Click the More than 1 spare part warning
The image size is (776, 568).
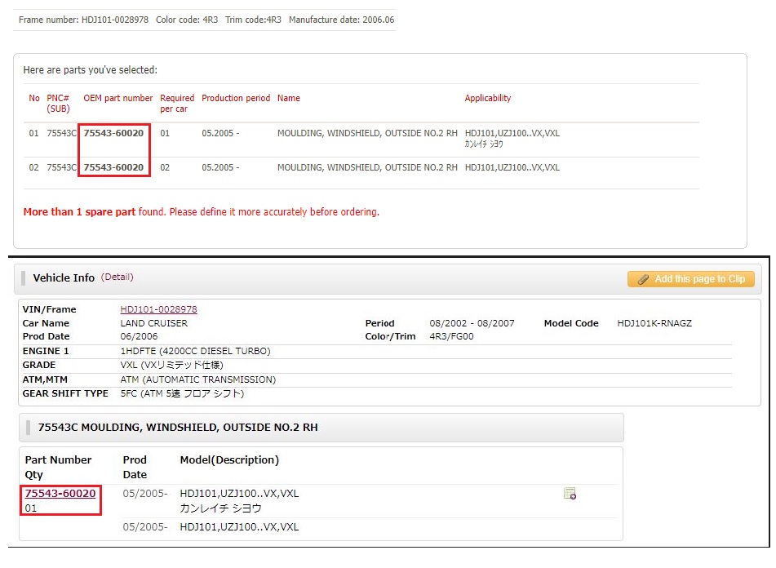tap(202, 211)
